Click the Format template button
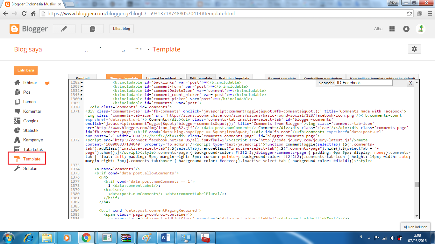 [x=282, y=77]
